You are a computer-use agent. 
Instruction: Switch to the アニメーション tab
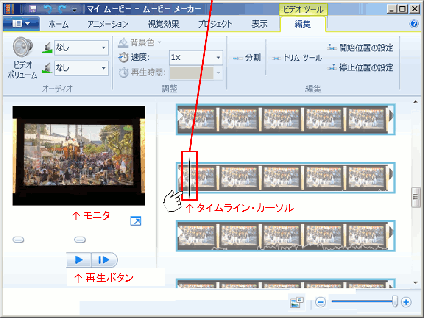tap(108, 24)
